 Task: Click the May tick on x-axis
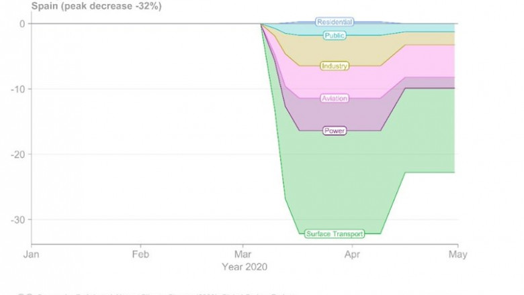pos(457,255)
